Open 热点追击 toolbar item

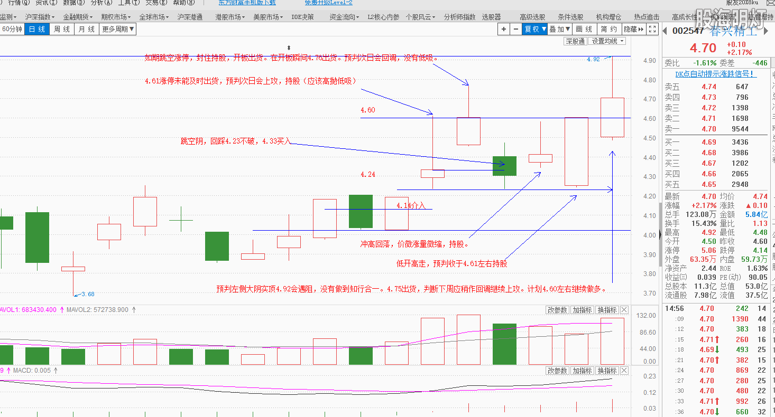tap(647, 17)
